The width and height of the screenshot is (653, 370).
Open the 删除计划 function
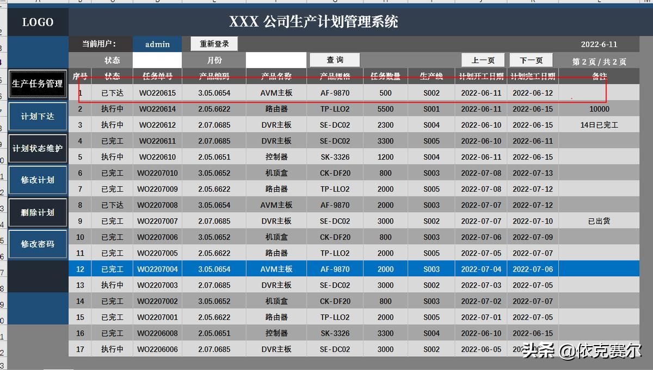[x=37, y=212]
